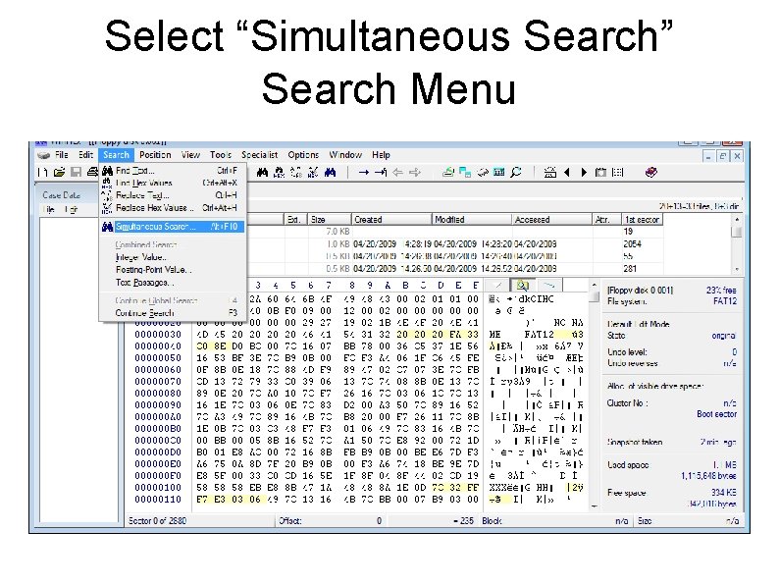
Task: Click the Replace Text toolbar icon
Action: pyautogui.click(x=296, y=173)
